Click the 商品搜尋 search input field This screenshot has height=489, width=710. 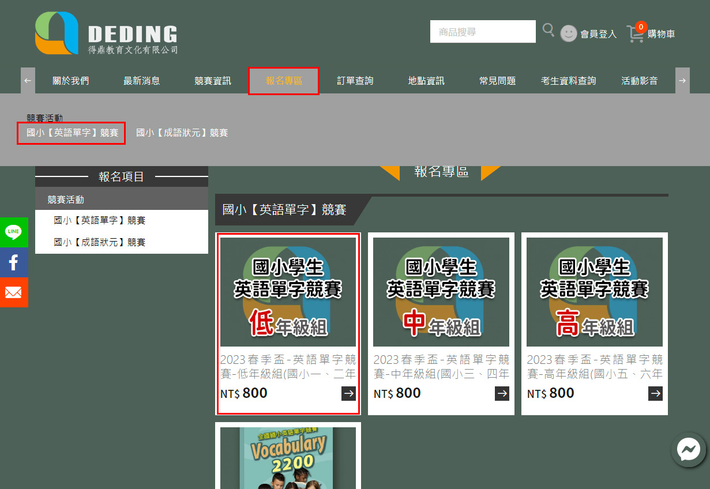click(x=482, y=32)
